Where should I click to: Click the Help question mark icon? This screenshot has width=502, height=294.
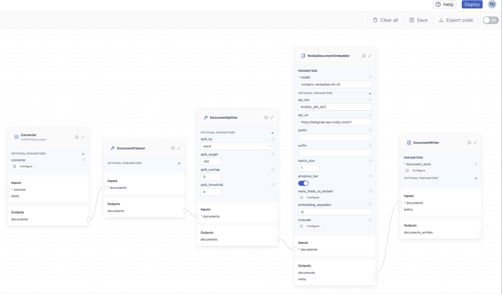(x=438, y=4)
